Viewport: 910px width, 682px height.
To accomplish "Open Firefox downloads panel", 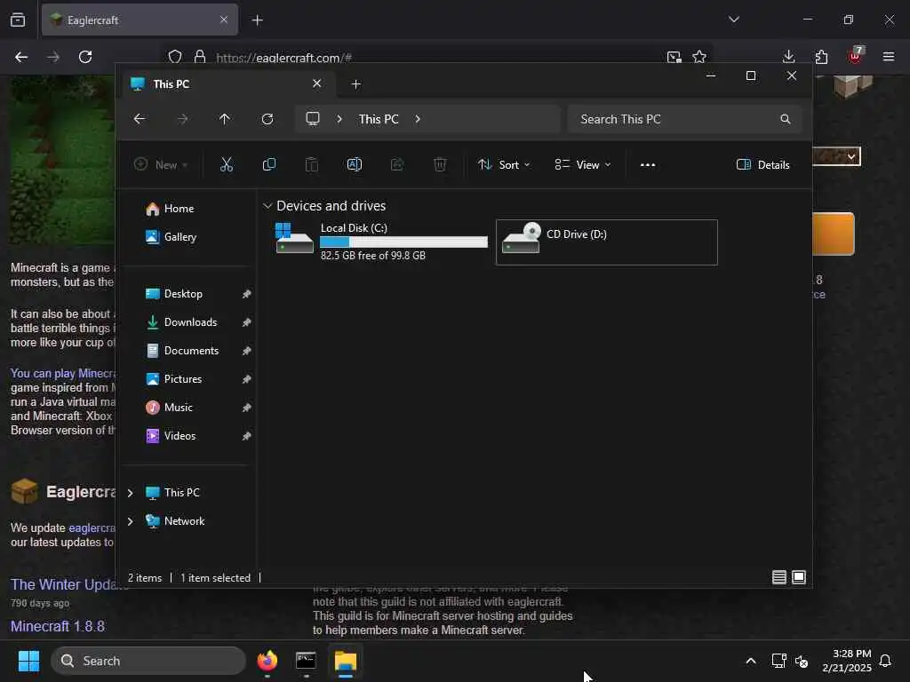I will coord(789,57).
